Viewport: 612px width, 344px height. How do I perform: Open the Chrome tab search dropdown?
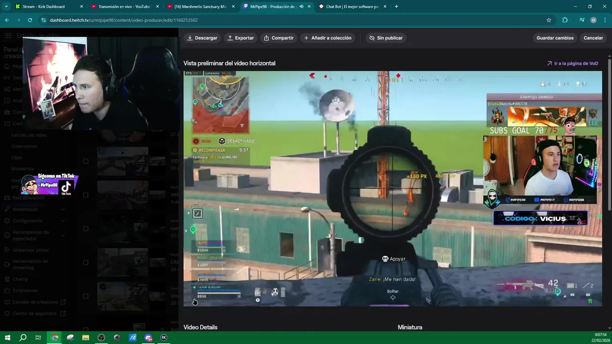(6, 7)
